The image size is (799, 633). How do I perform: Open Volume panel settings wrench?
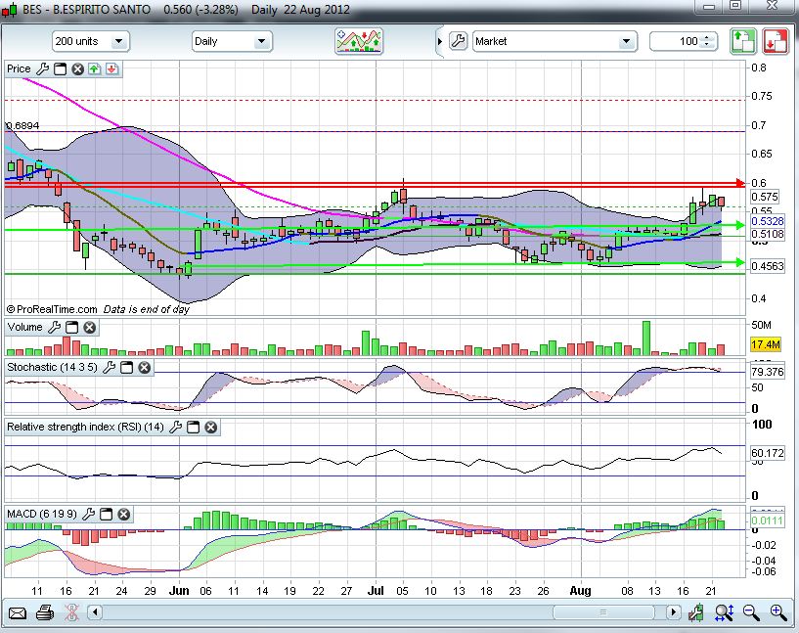coord(55,327)
